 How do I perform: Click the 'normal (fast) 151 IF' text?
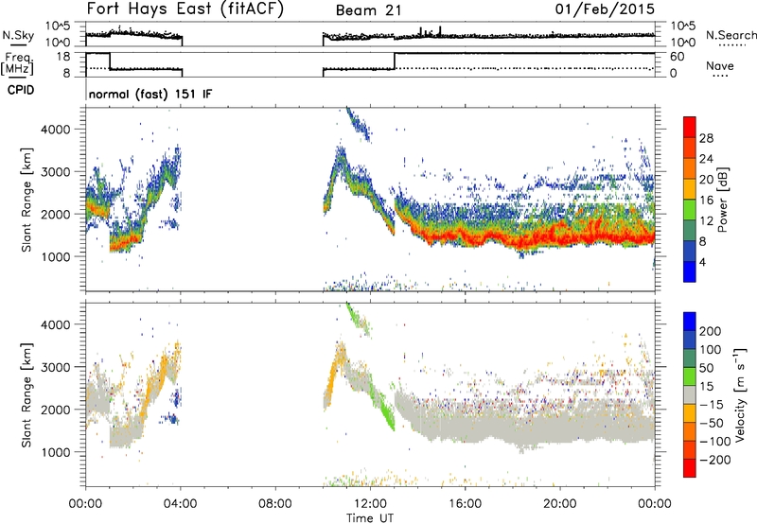coord(150,94)
